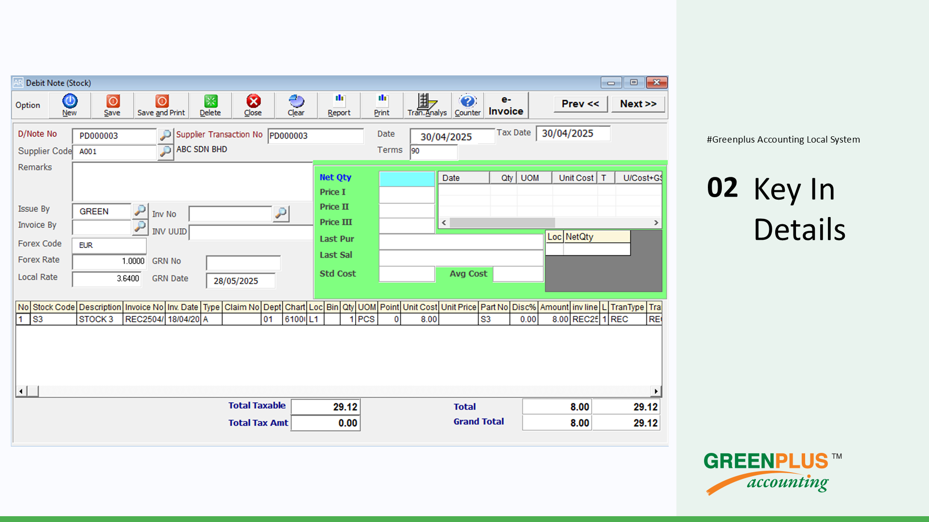Click history grid horizontal scrollbar thumb

tap(502, 223)
